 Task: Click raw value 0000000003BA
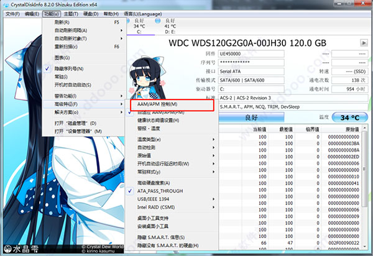[344, 144]
